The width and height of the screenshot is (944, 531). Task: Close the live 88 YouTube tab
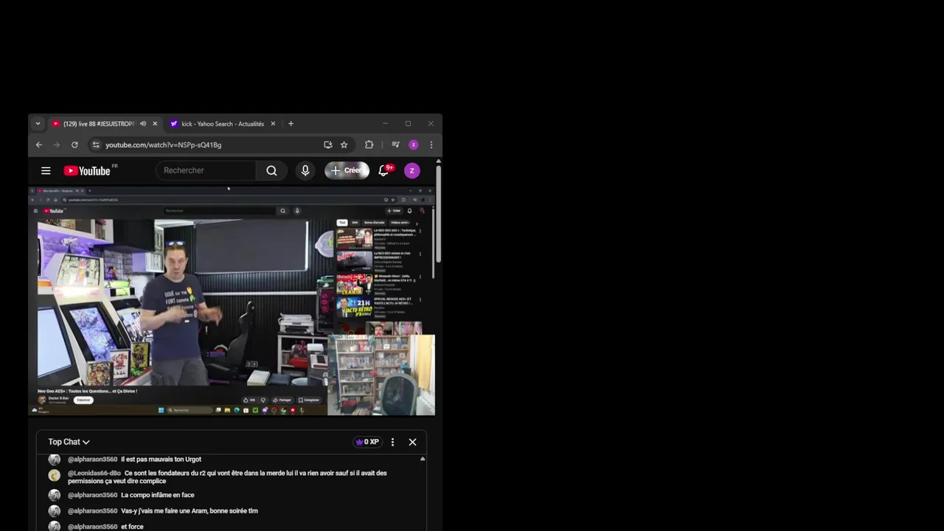[155, 124]
